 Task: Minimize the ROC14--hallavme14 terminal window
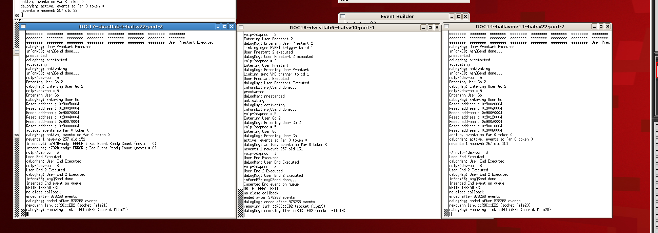click(594, 26)
